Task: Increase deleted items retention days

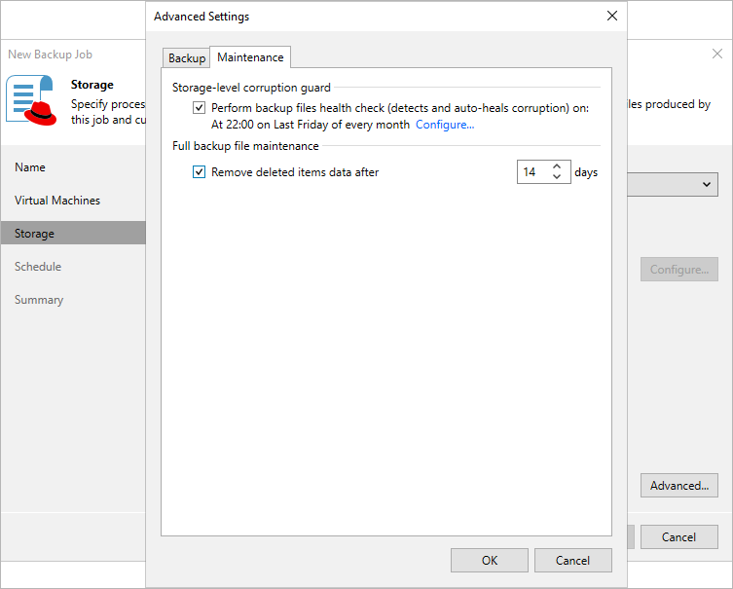Action: (x=556, y=166)
